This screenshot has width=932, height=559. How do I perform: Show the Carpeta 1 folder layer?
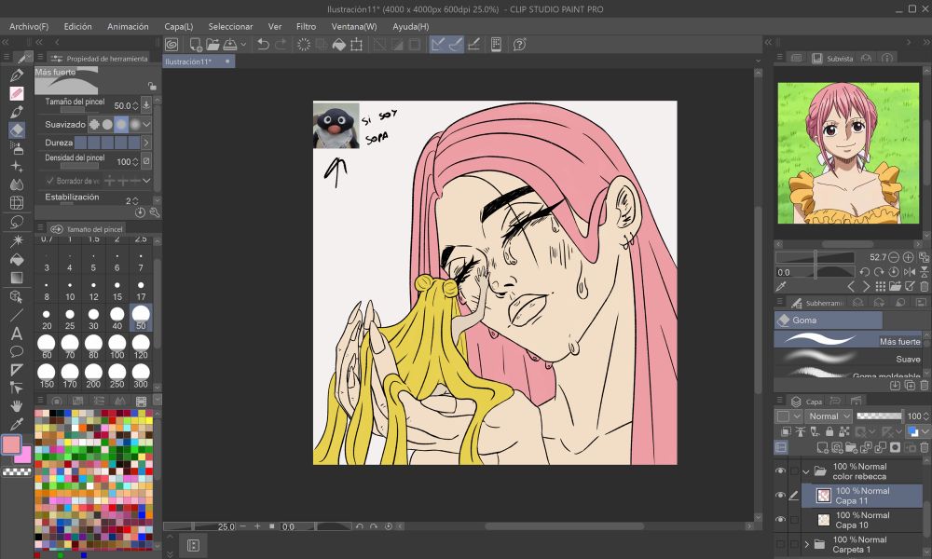pyautogui.click(x=780, y=544)
